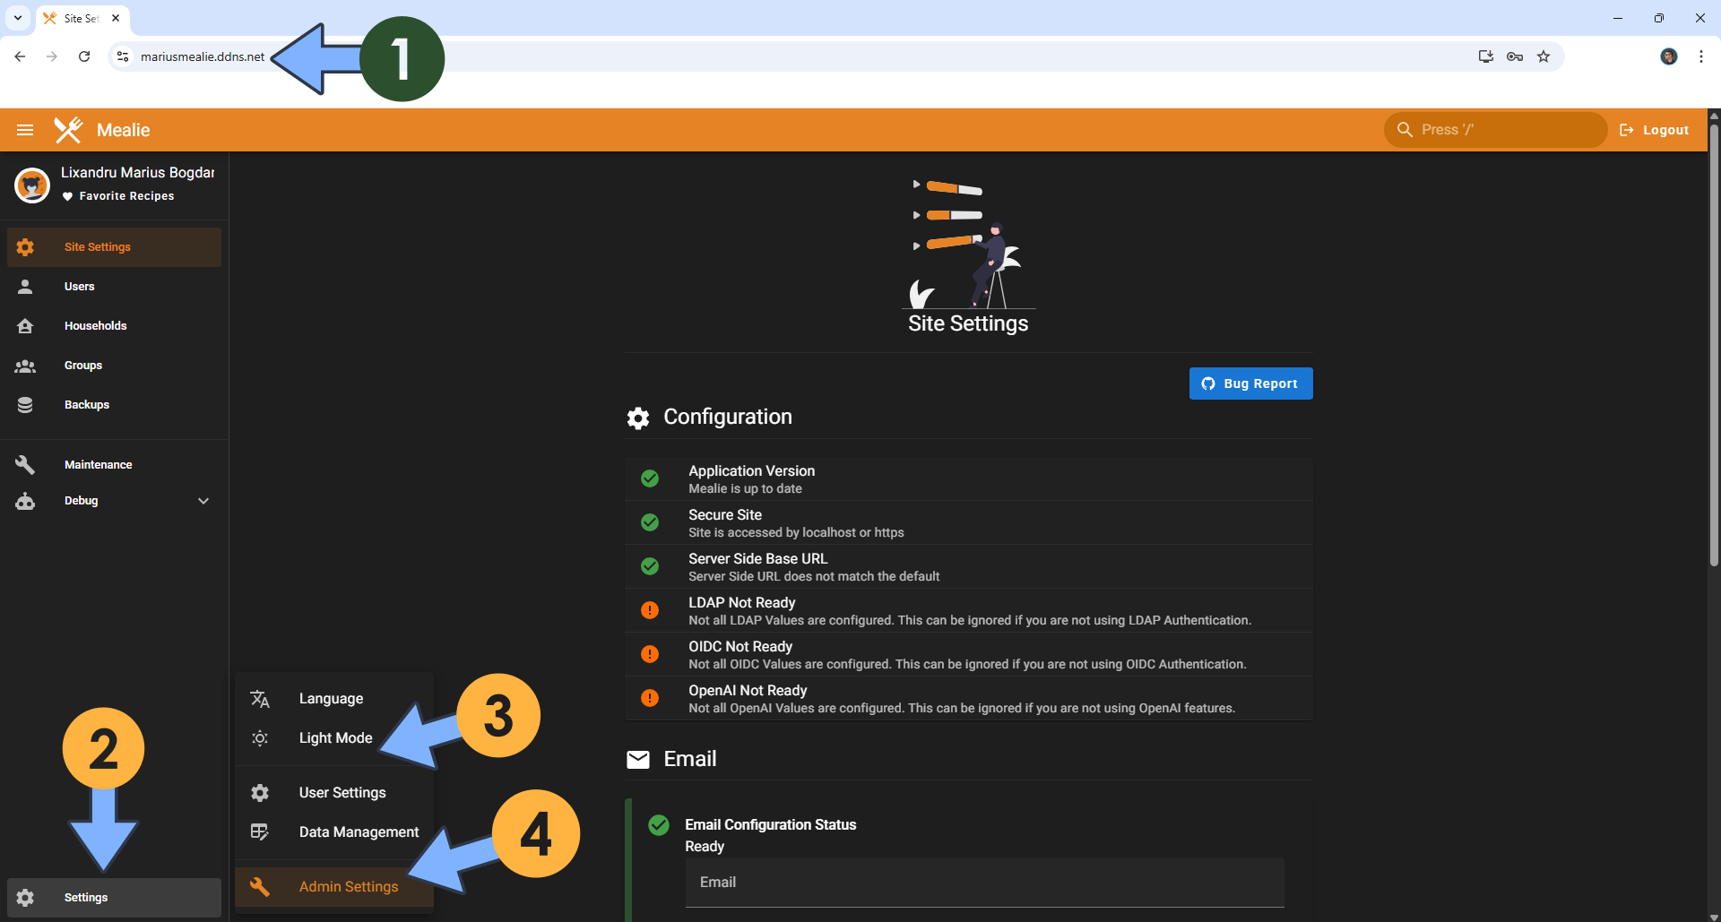Open the Maintenance page
Screen dimensions: 1721x922
(98, 465)
